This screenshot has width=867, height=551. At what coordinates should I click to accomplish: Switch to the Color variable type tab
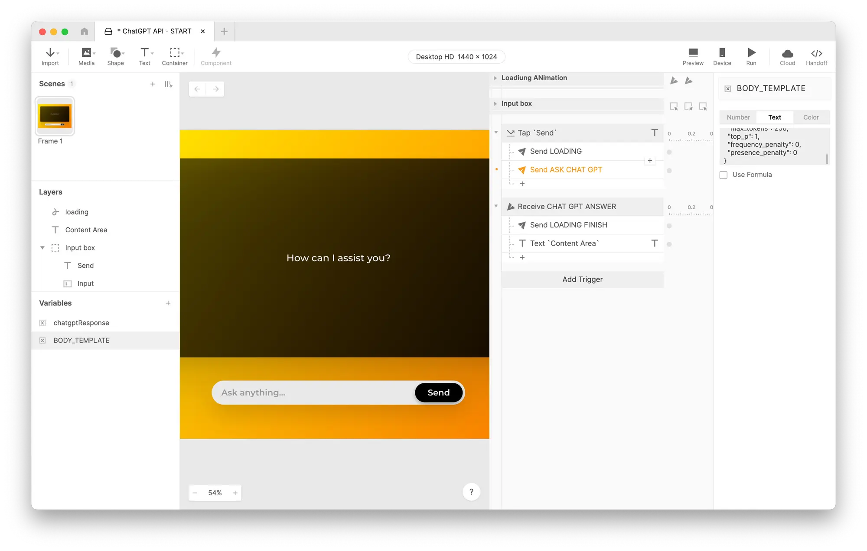click(811, 117)
